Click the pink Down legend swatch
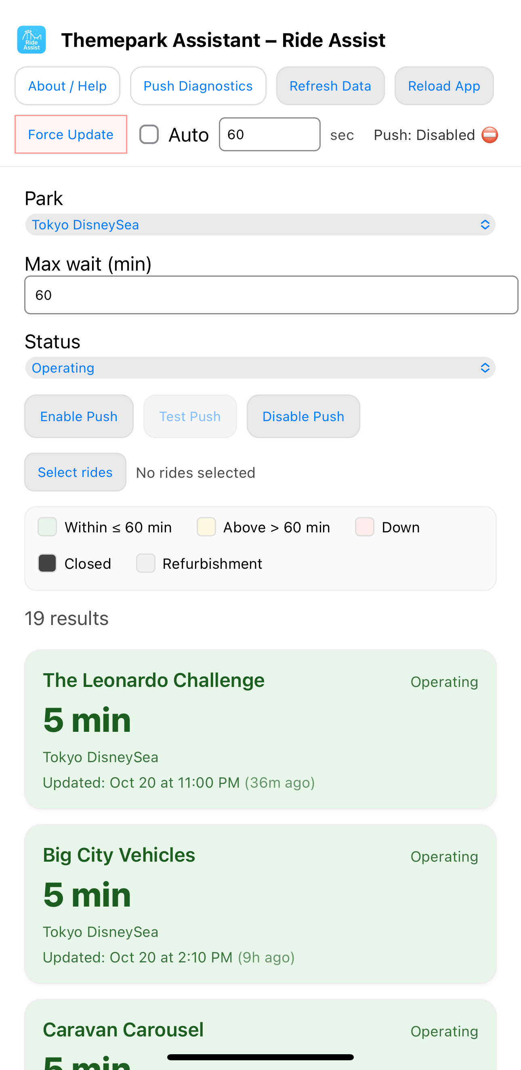This screenshot has height=1070, width=521. pos(365,527)
